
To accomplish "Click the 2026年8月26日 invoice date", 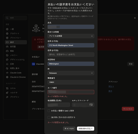I will (38, 91).
